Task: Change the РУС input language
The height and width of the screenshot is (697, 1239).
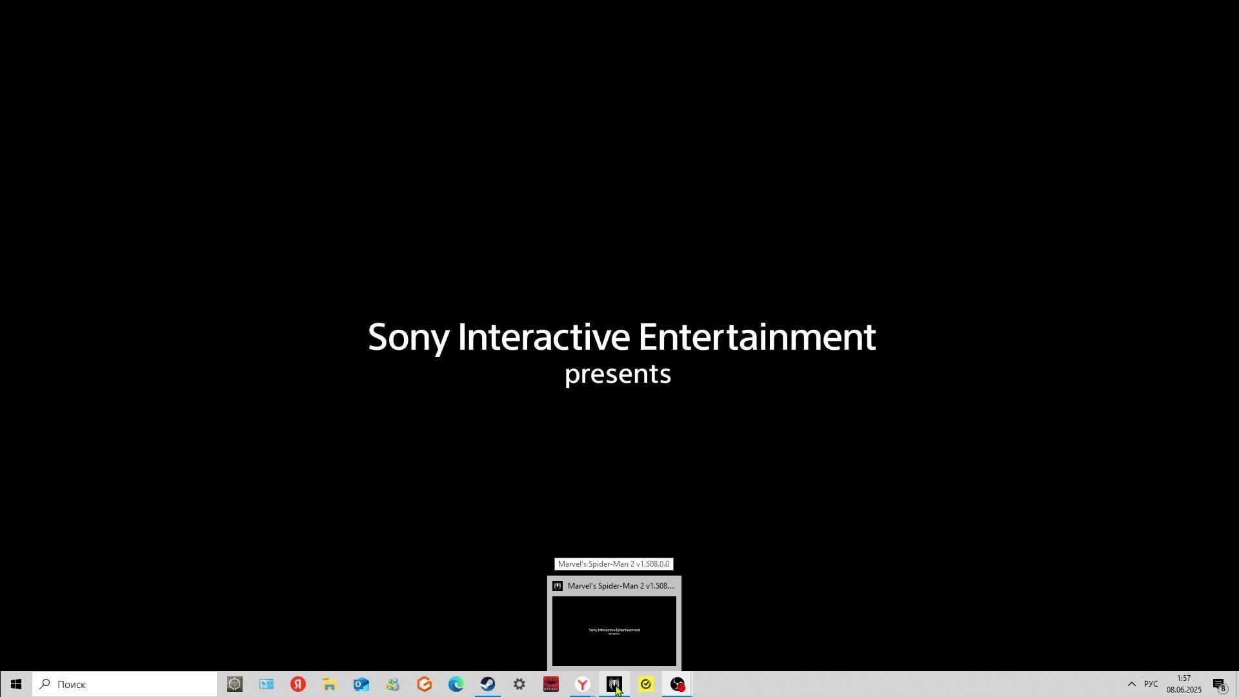Action: point(1151,684)
